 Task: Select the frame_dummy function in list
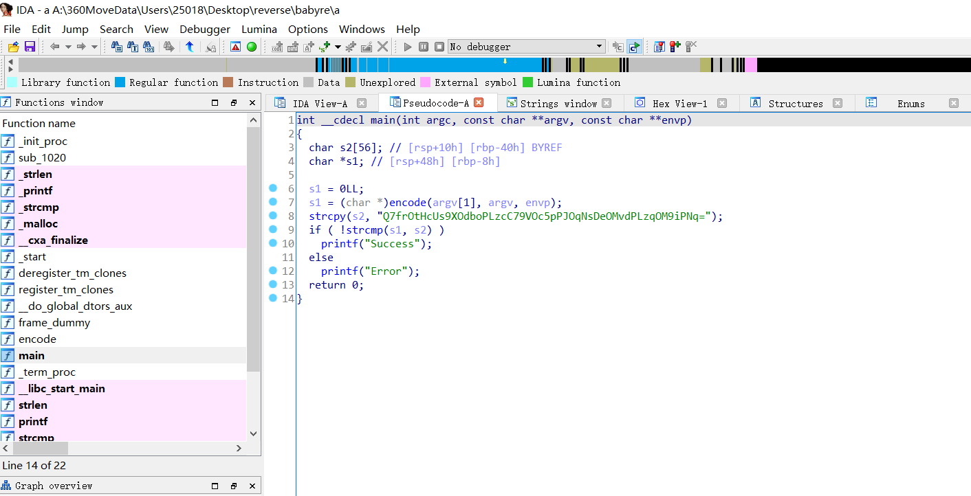click(123, 322)
